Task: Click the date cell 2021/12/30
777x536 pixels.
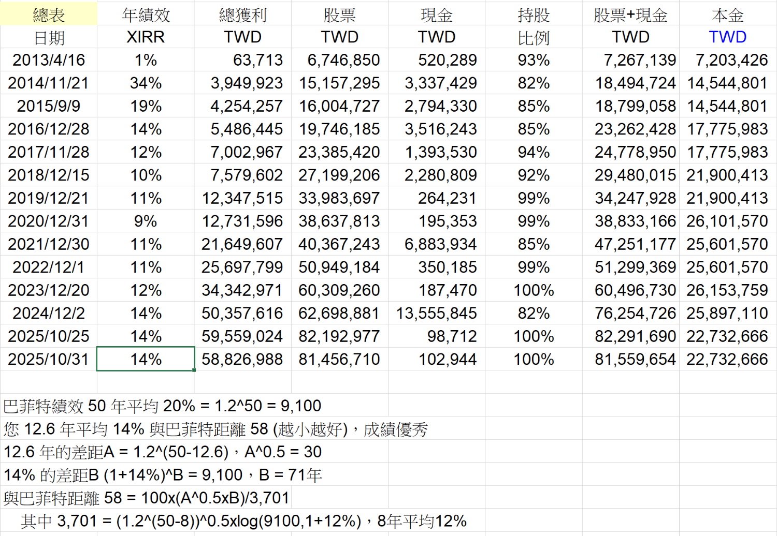Action: tap(49, 244)
